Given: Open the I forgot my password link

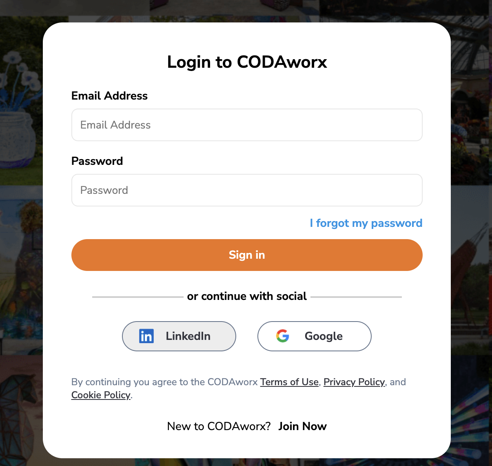Looking at the screenshot, I should (x=366, y=223).
